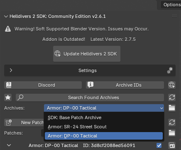This screenshot has width=181, height=150.
Task: Expand the Settings section
Action: [x=11, y=70]
